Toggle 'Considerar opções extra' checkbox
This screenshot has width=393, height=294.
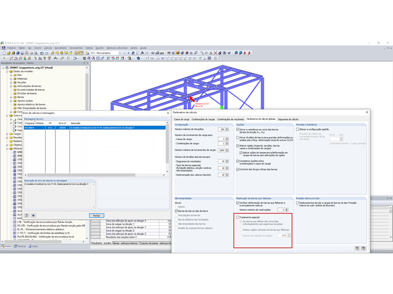tap(238, 161)
